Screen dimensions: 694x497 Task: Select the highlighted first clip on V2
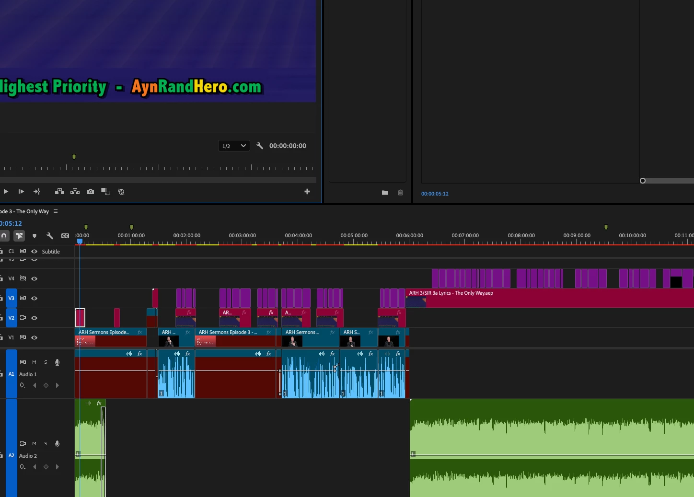(x=80, y=318)
